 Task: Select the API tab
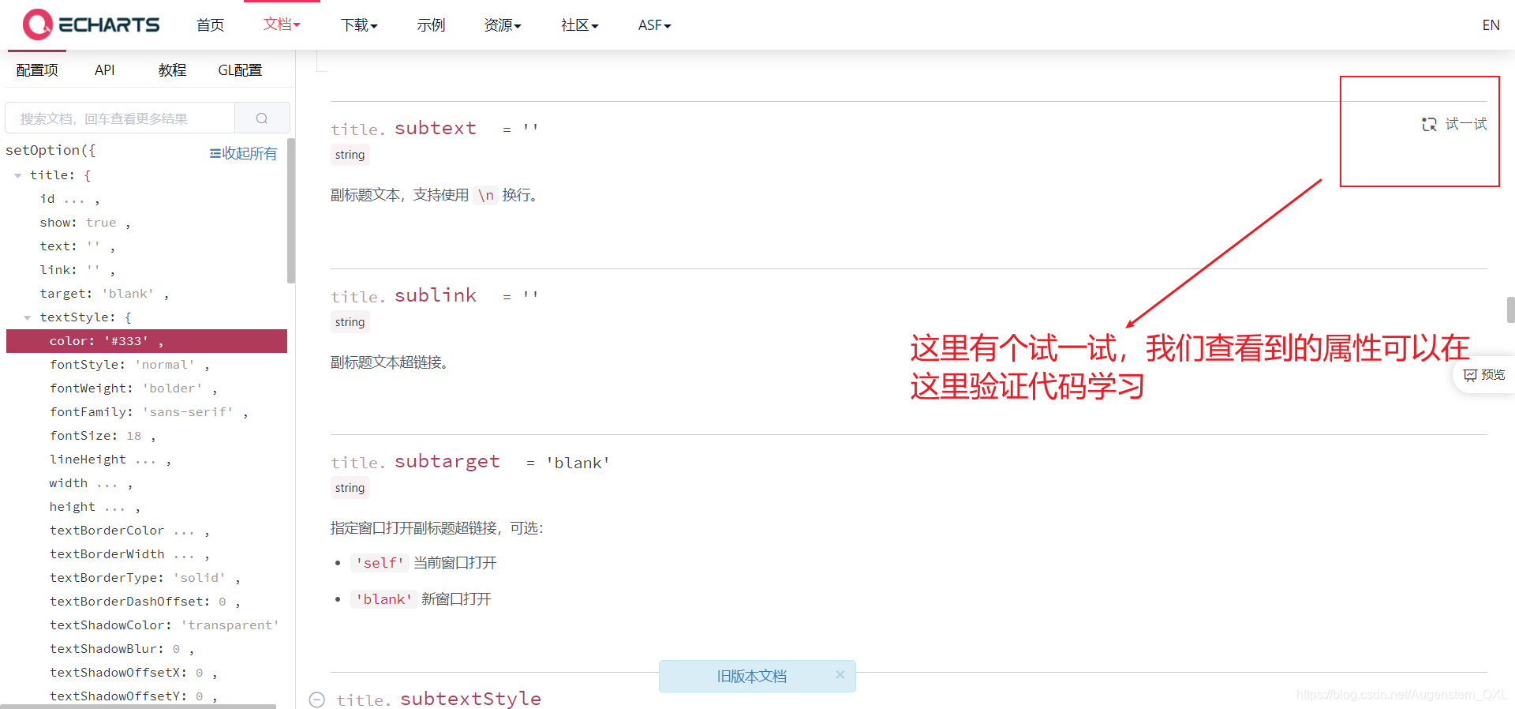[x=105, y=70]
